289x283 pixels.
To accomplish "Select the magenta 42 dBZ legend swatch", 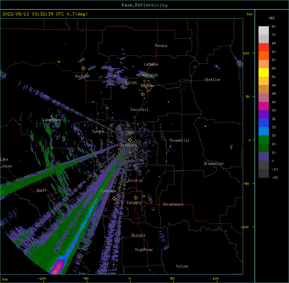I will pyautogui.click(x=264, y=106).
